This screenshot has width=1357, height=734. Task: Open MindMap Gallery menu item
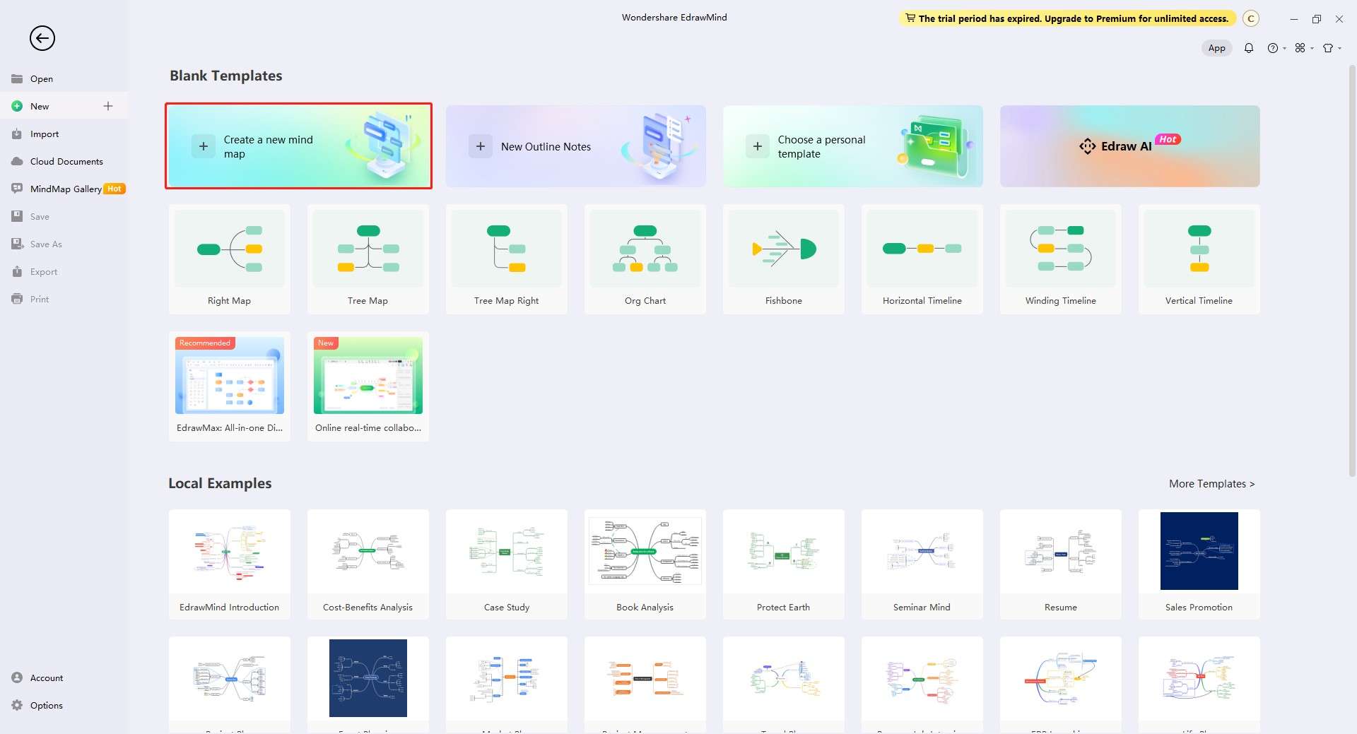(64, 189)
